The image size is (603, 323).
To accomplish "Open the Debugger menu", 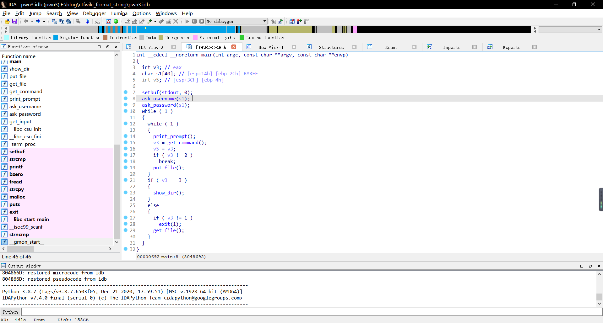I will pos(94,13).
